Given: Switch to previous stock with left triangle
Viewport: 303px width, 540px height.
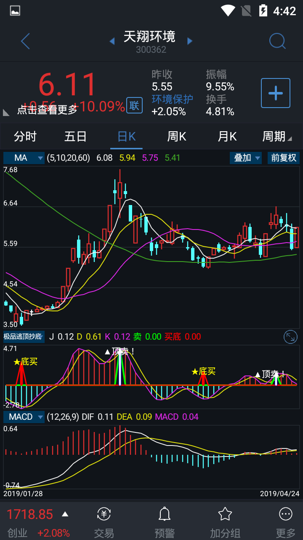Looking at the screenshot, I should tap(112, 41).
